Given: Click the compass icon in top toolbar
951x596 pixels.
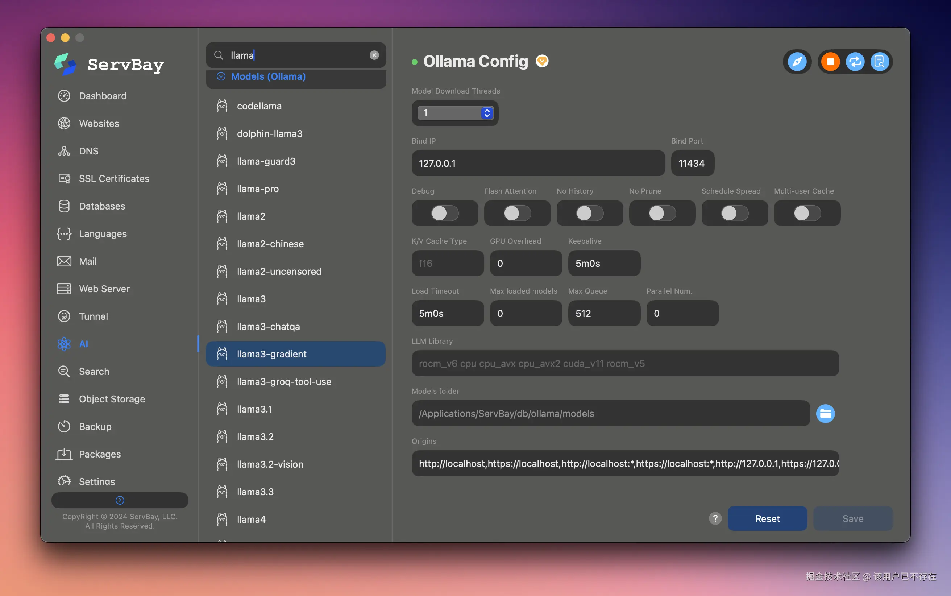Looking at the screenshot, I should [x=797, y=62].
